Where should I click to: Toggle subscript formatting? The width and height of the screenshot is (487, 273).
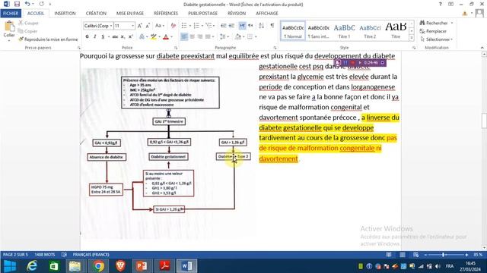123,37
